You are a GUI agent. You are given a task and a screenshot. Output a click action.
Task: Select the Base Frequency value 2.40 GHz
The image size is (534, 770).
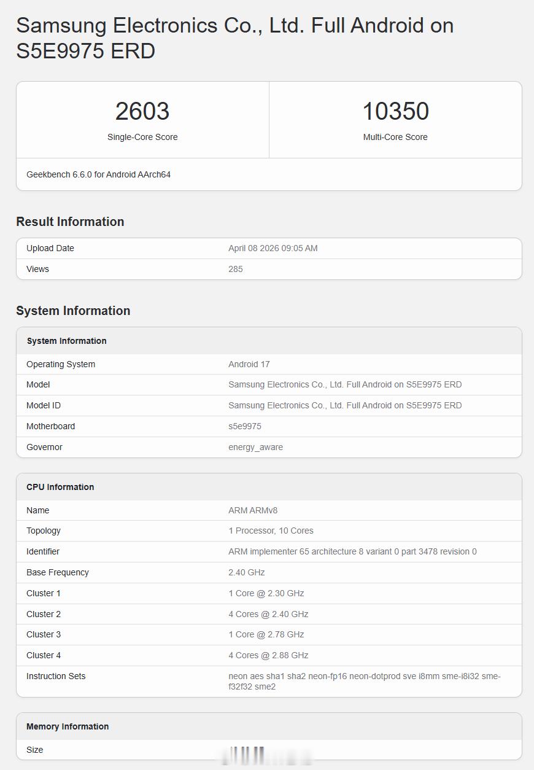(x=244, y=572)
